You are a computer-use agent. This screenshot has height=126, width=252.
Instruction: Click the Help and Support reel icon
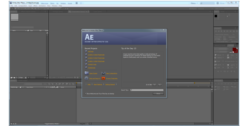pos(86,78)
